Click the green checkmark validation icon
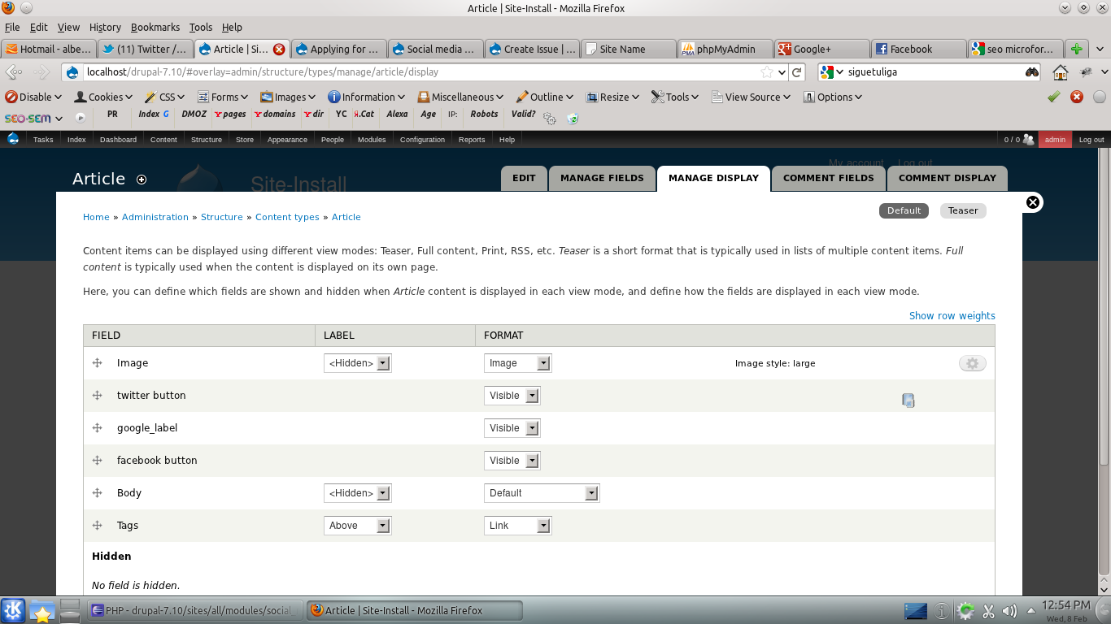Image resolution: width=1111 pixels, height=624 pixels. point(1054,97)
